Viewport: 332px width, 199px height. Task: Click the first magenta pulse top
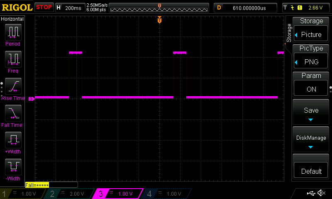(x=76, y=53)
